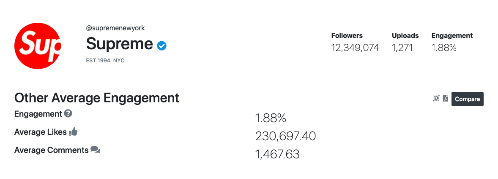Click the speech bubbles icon beside Average Comments

[95, 150]
